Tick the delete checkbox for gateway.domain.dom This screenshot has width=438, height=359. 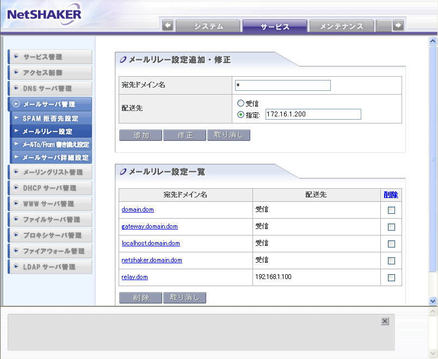[x=391, y=227]
